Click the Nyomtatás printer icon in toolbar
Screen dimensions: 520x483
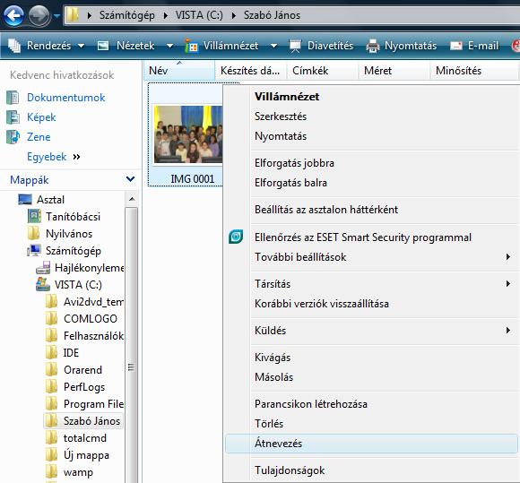pyautogui.click(x=373, y=46)
